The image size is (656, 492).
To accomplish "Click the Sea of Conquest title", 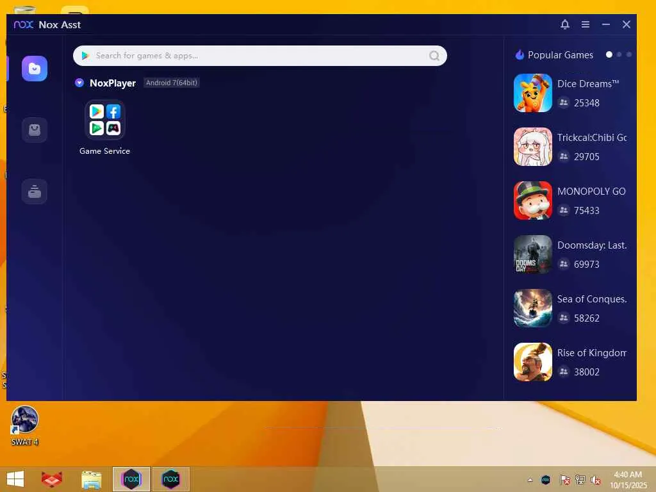I will [x=591, y=299].
